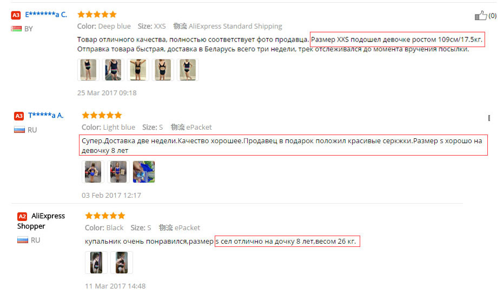Click the Belarus flag icon

tap(16, 29)
